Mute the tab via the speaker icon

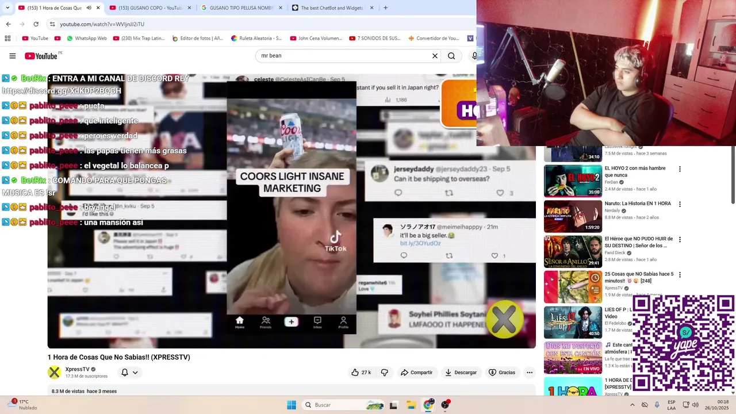click(89, 8)
